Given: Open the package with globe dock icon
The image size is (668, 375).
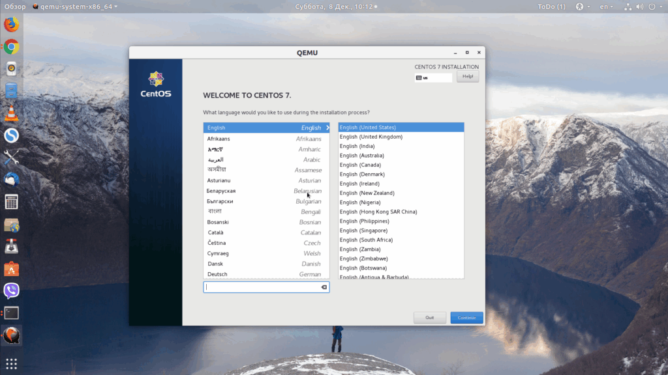Looking at the screenshot, I should (x=12, y=225).
